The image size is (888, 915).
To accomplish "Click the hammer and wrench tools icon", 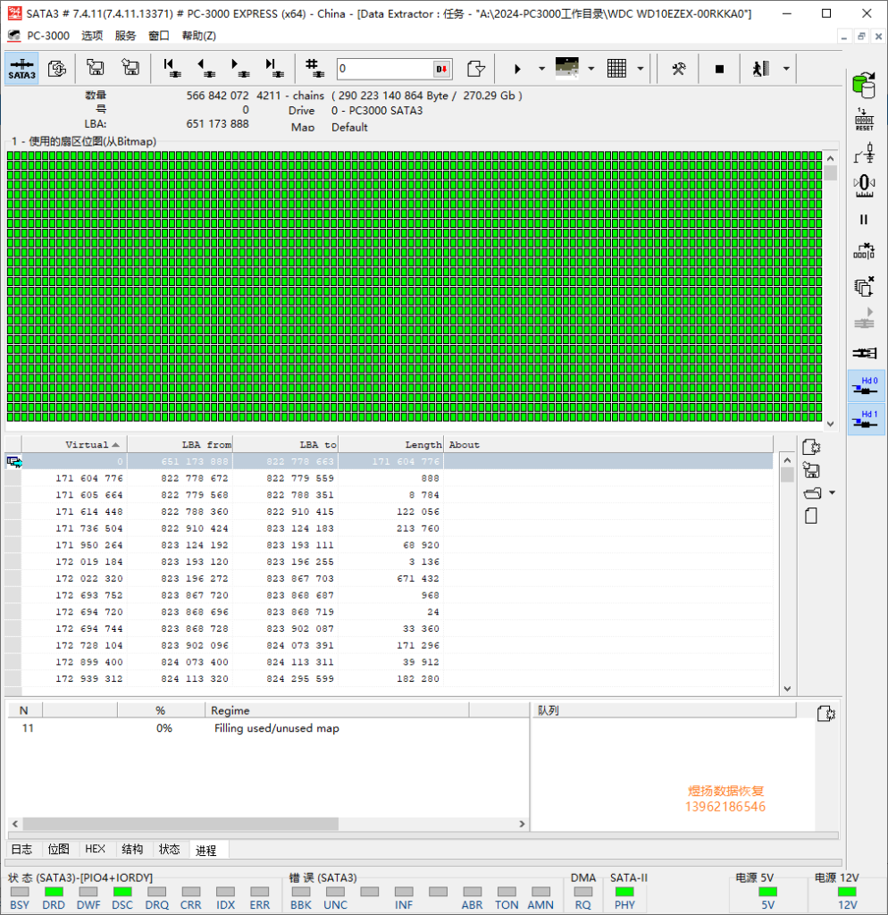I will (x=679, y=69).
